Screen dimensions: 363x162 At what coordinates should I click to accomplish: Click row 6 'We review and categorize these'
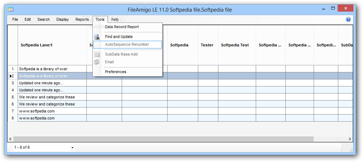(52, 104)
